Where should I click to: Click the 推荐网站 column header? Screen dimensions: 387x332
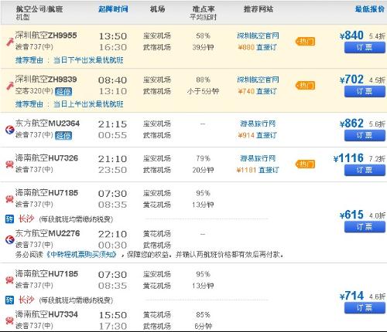click(259, 9)
